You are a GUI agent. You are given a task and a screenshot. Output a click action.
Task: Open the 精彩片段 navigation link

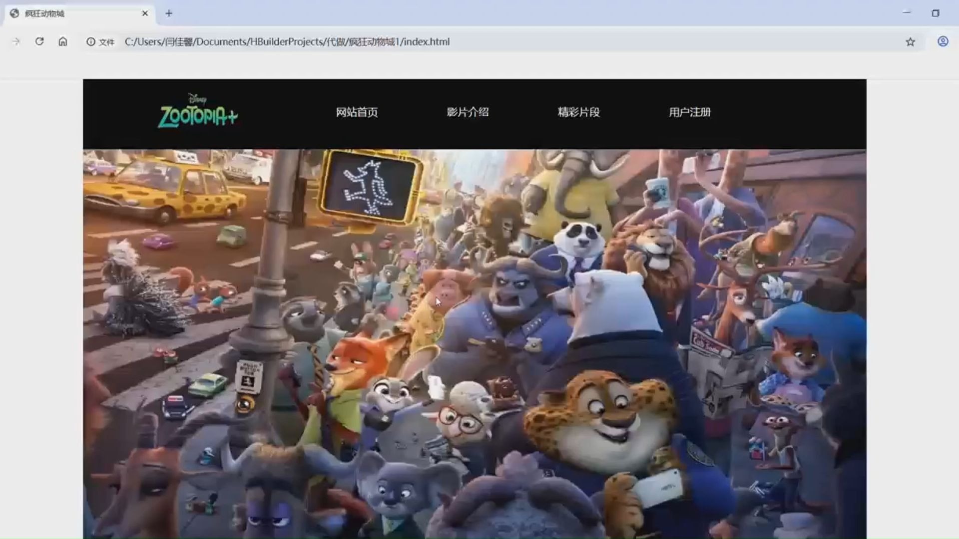pyautogui.click(x=578, y=113)
